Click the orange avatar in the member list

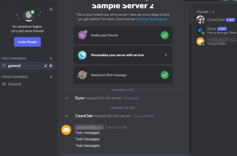pyautogui.click(x=200, y=41)
